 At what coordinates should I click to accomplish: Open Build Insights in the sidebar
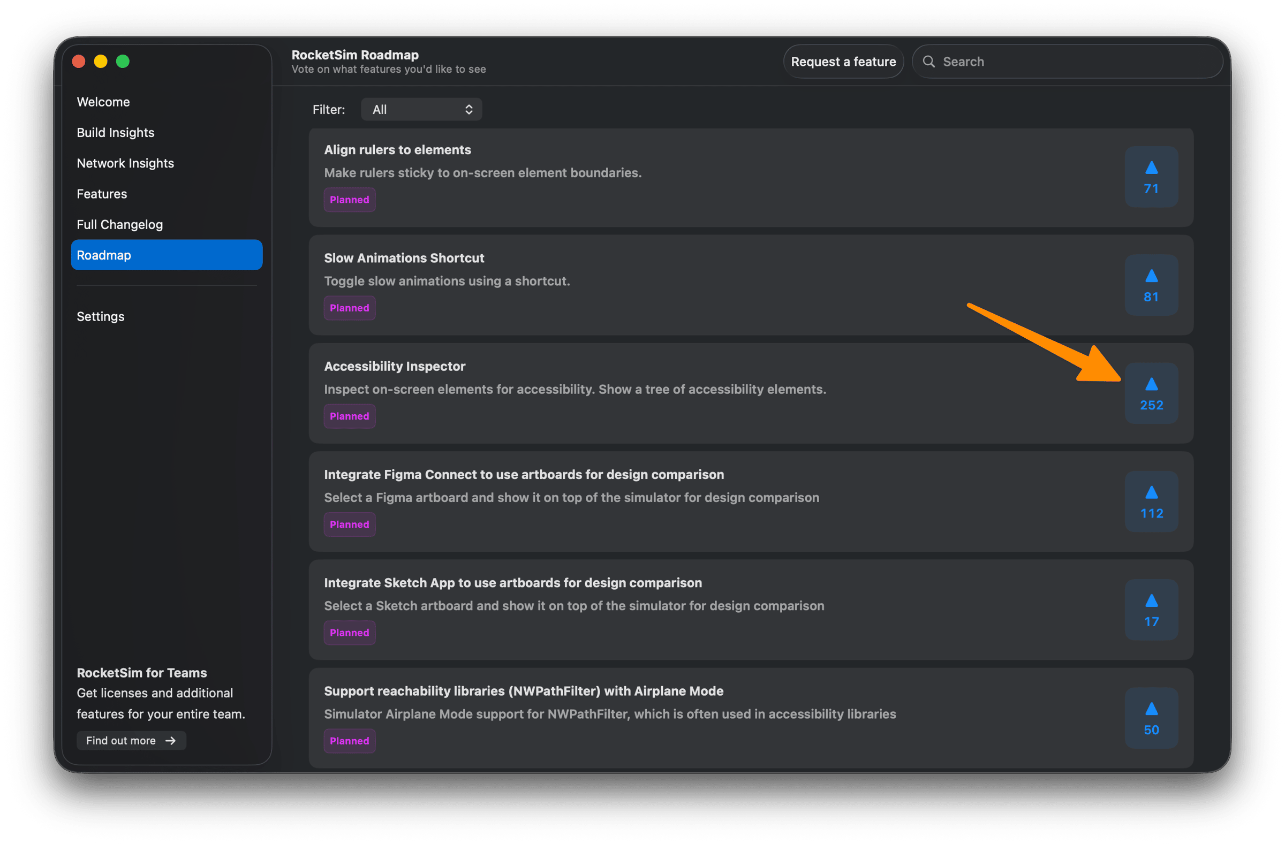tap(116, 133)
